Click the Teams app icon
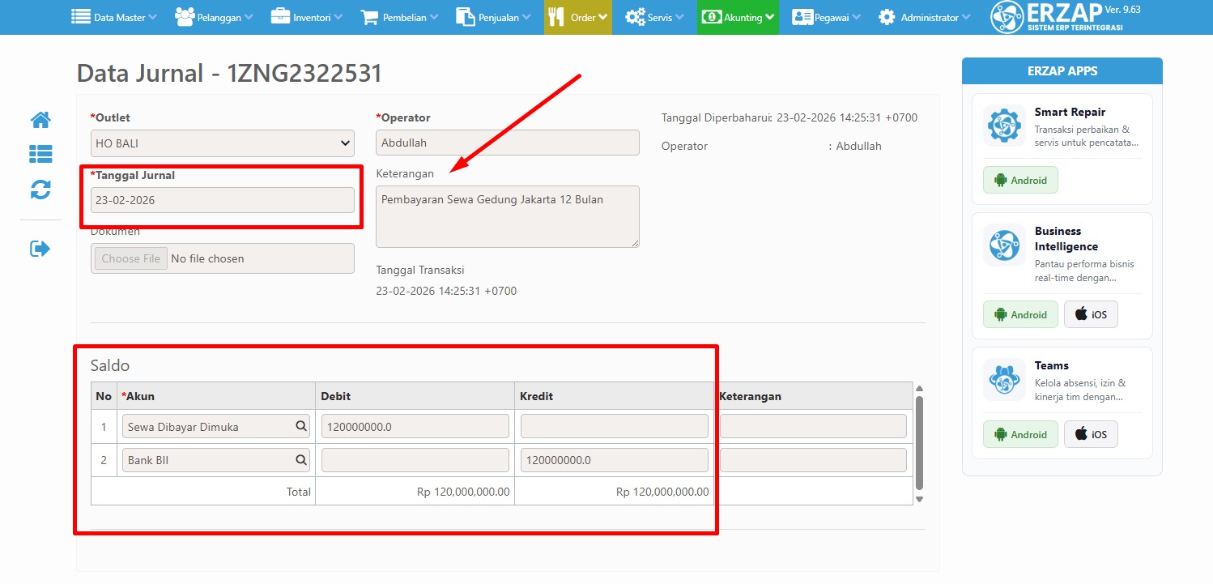This screenshot has height=584, width=1213. tap(1004, 379)
